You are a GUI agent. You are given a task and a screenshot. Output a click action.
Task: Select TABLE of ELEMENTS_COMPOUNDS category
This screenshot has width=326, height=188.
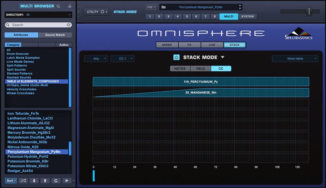36,81
